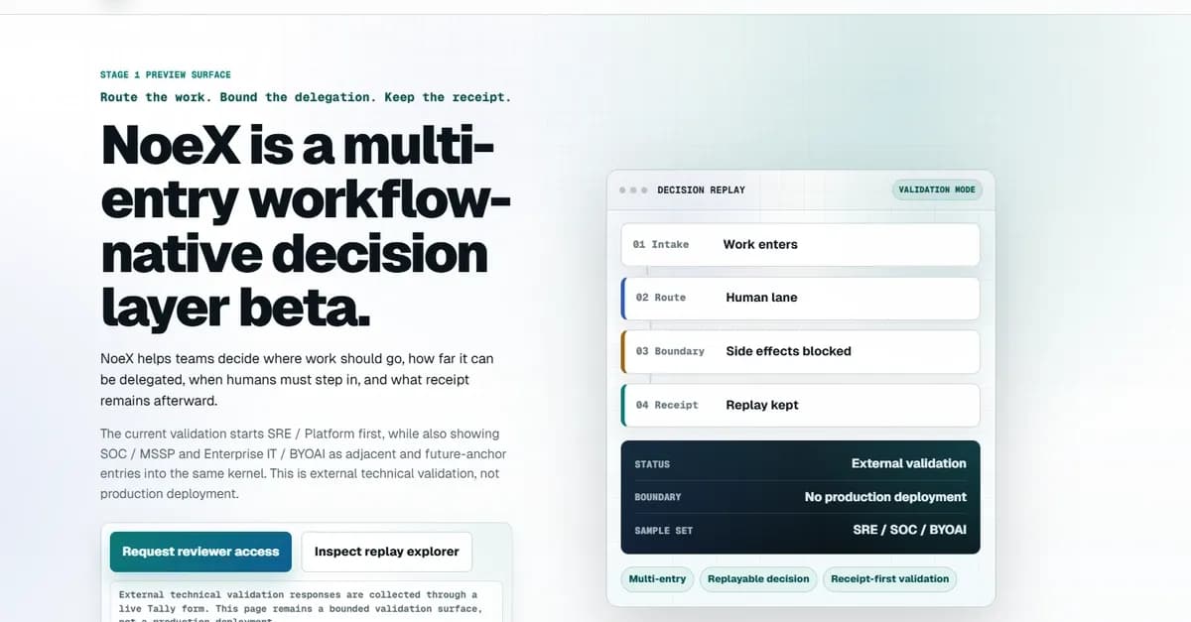Click the STAGE 1 PREVIEW SURFACE label
The height and width of the screenshot is (622, 1191).
(166, 74)
